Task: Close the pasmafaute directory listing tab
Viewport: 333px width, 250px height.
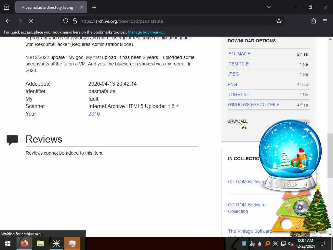Action: coord(82,7)
